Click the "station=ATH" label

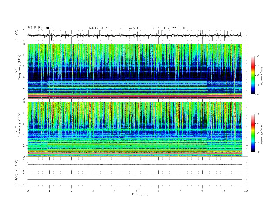[130, 28]
